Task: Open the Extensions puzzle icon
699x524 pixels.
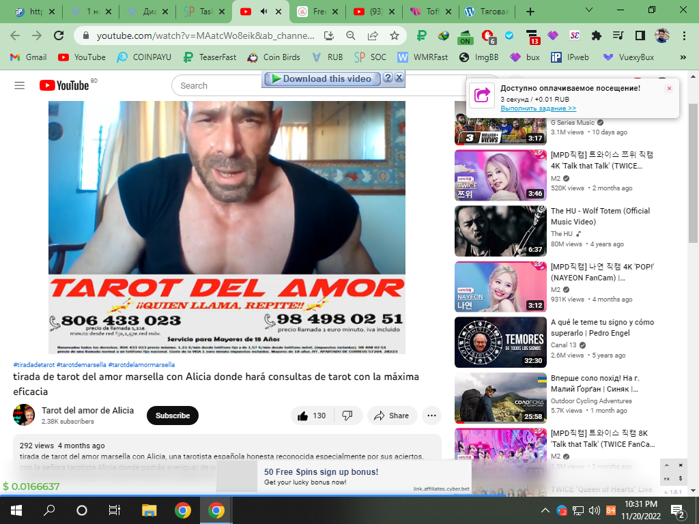Action: point(597,35)
